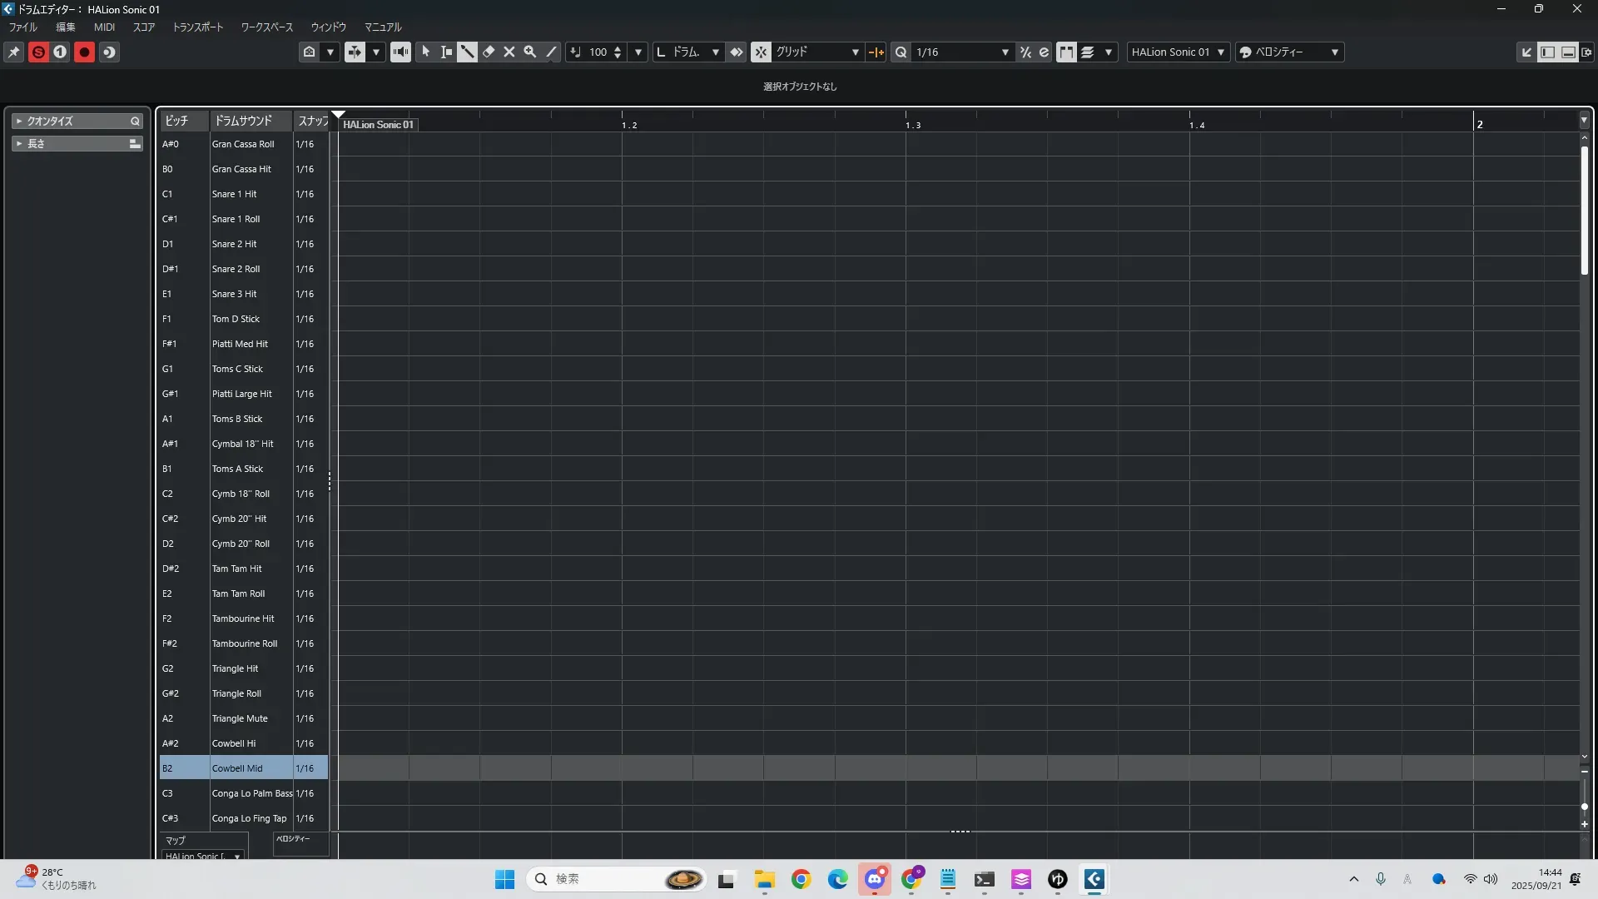Select the Erase tool
Image resolution: width=1598 pixels, height=899 pixels.
click(489, 52)
